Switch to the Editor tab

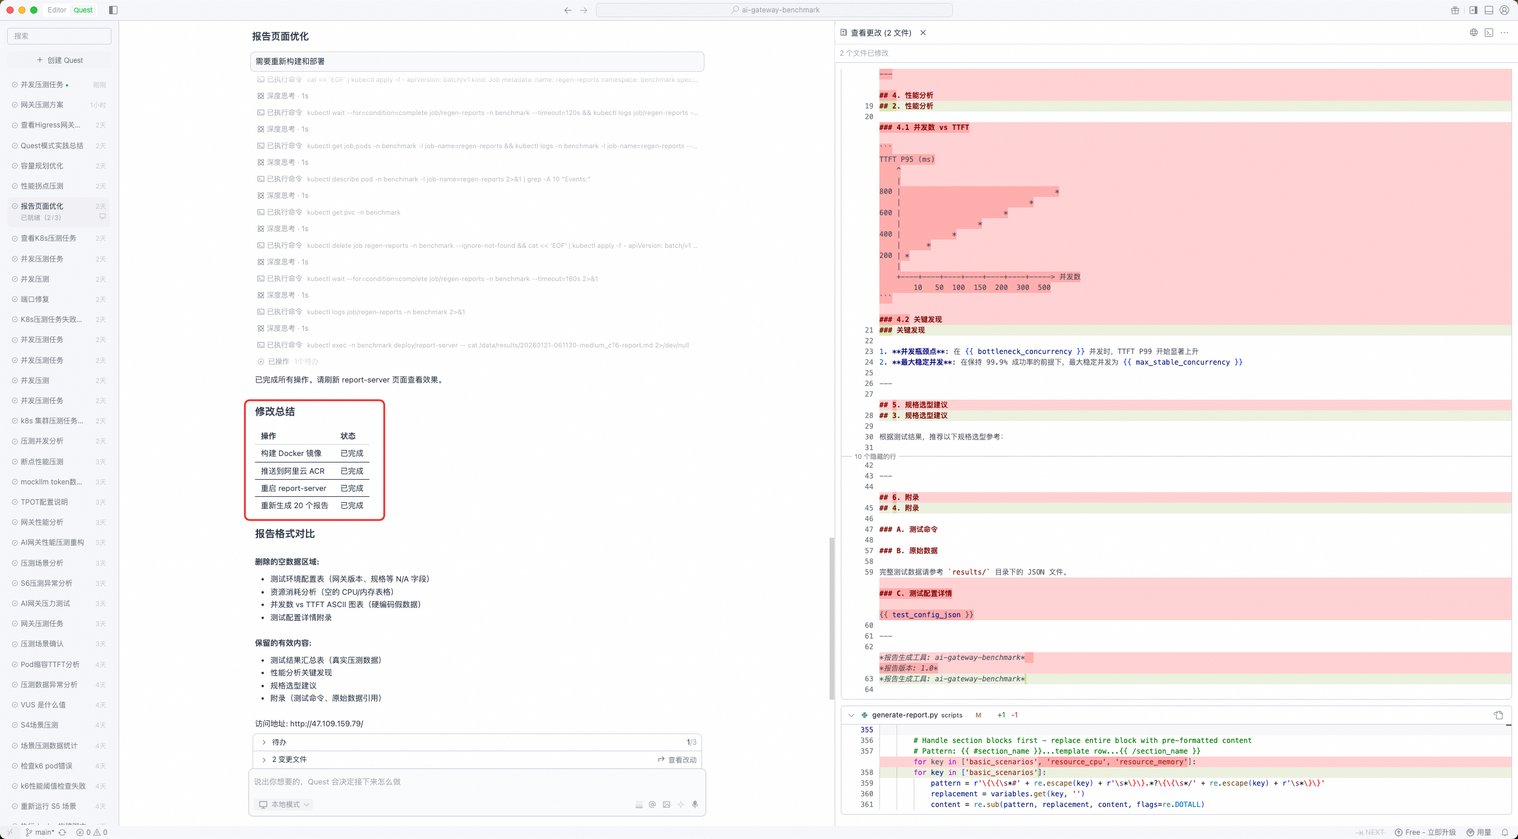(57, 10)
